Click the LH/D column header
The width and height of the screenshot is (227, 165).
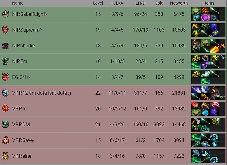click(x=140, y=3)
